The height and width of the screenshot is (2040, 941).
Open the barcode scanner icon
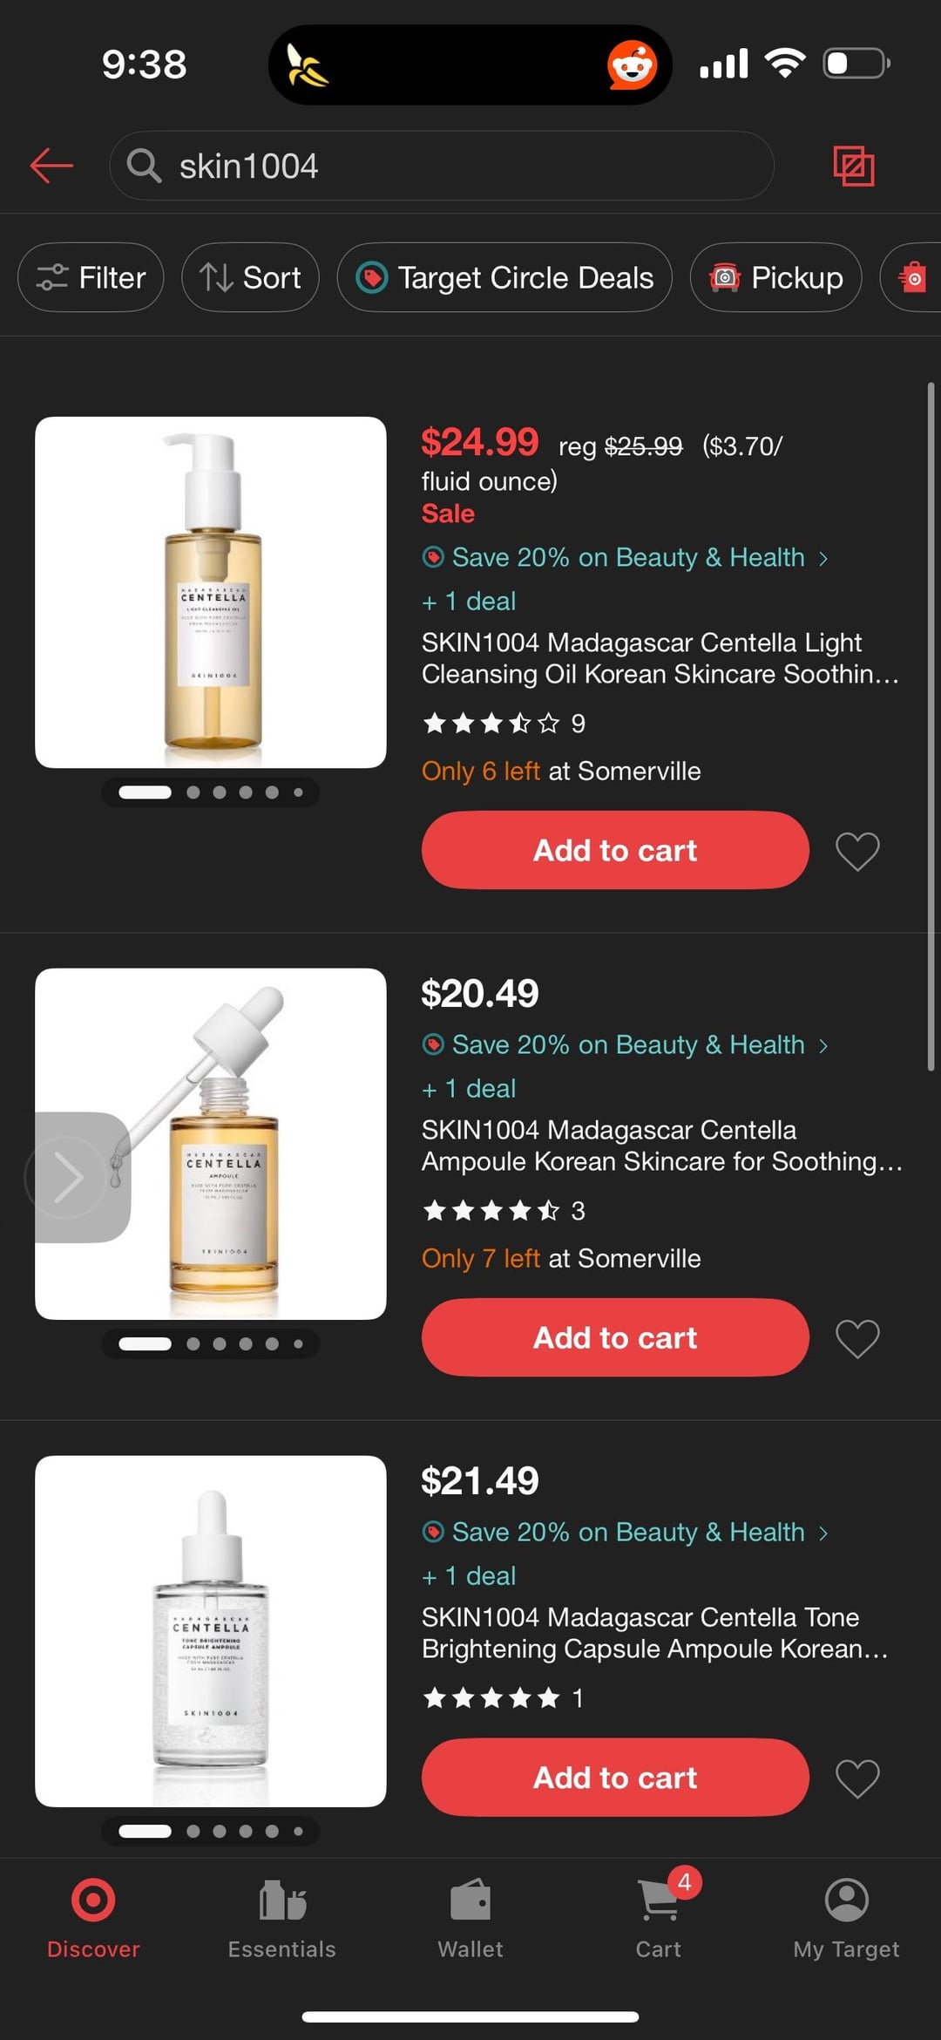853,166
